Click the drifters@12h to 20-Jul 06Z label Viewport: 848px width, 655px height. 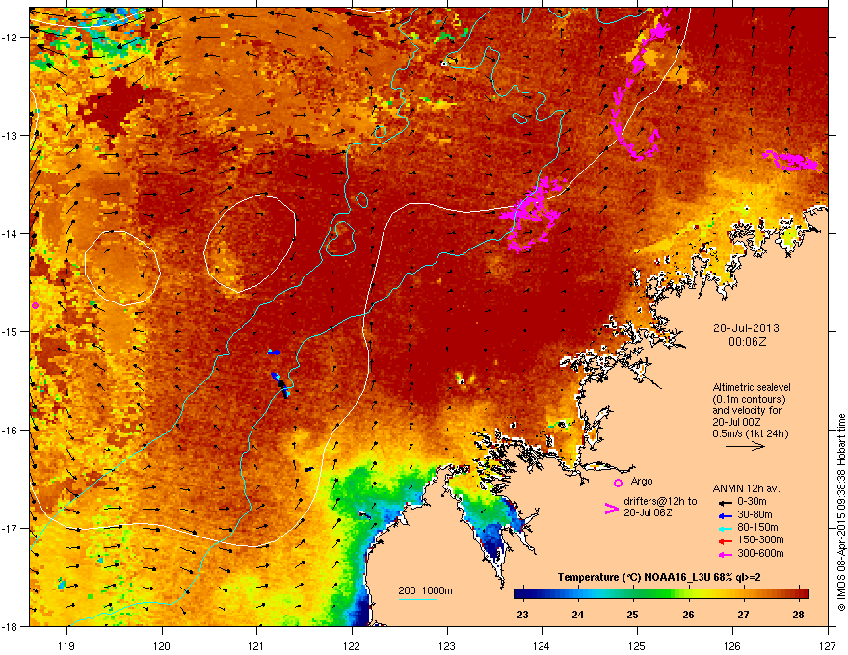(x=660, y=507)
